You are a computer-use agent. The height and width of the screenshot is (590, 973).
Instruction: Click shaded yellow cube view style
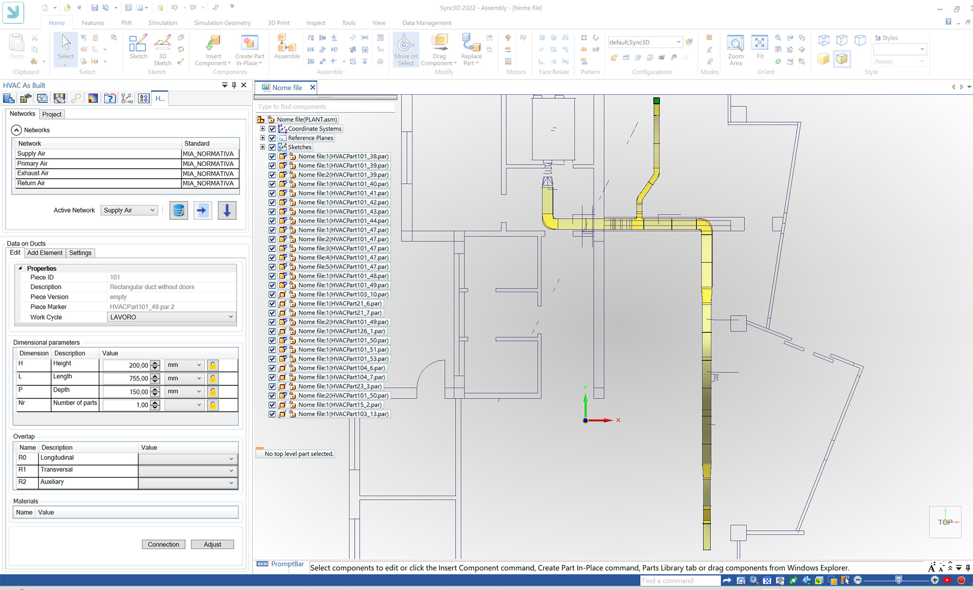click(824, 59)
